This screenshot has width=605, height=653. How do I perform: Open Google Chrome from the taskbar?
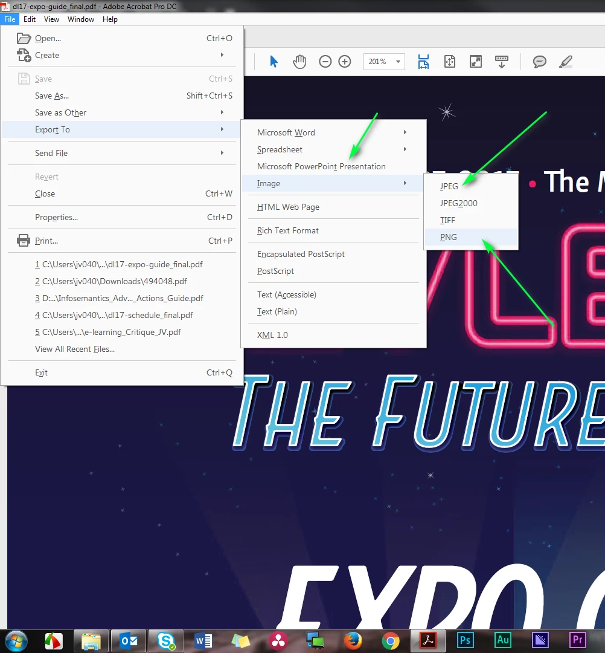(x=391, y=640)
